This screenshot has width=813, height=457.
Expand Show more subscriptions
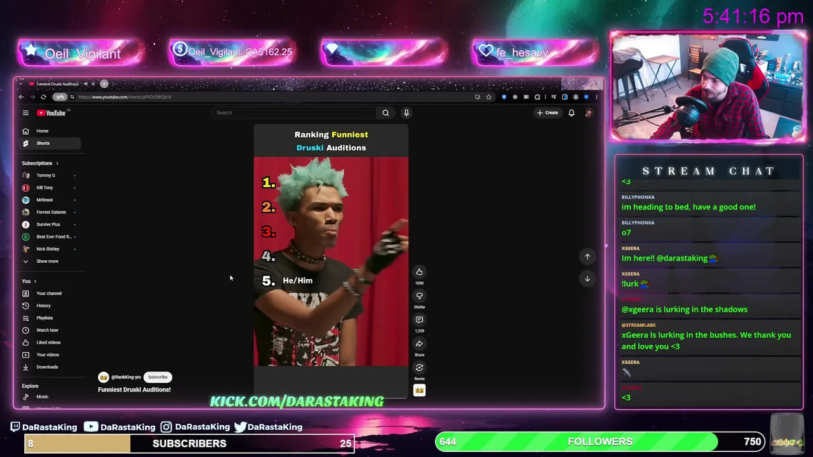50,262
